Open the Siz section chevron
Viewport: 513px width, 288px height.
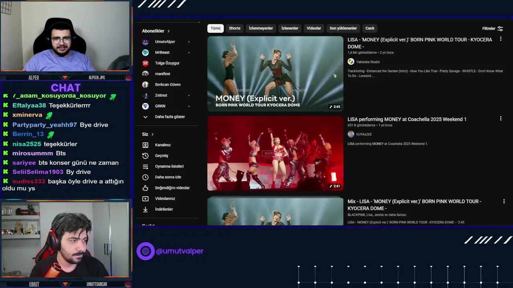click(153, 134)
